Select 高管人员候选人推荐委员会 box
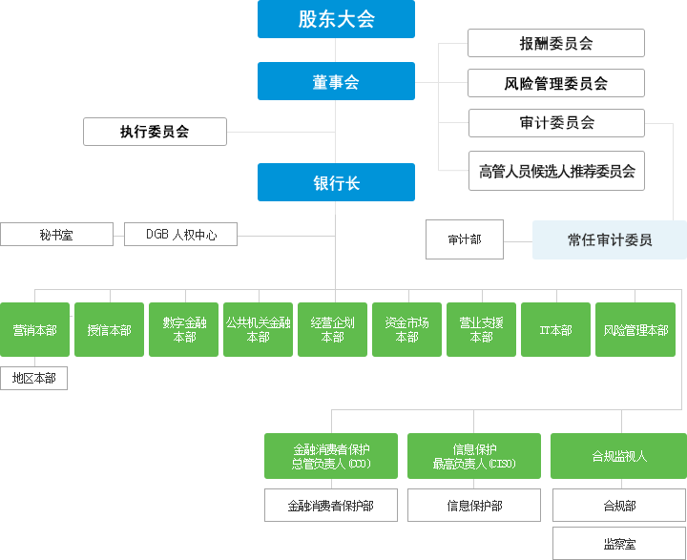This screenshot has width=687, height=560. 555,172
